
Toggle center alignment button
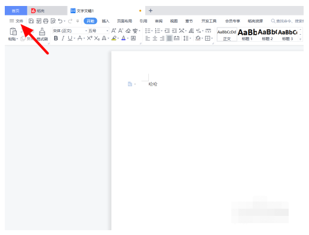[155, 38]
